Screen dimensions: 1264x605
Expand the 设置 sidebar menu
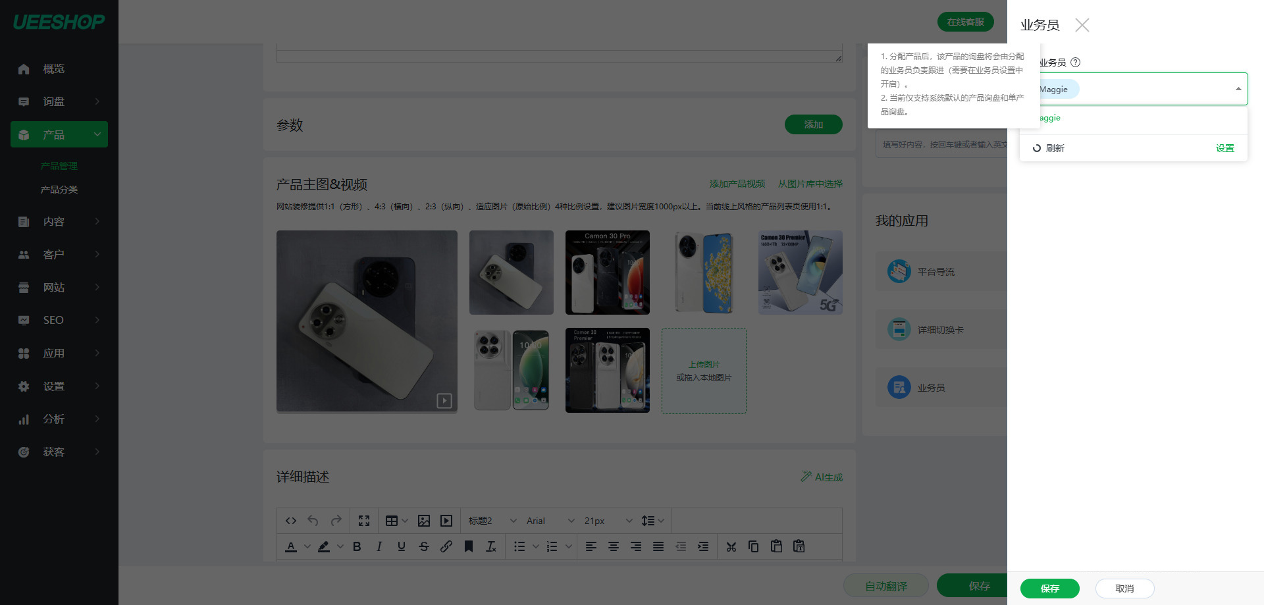pos(59,386)
